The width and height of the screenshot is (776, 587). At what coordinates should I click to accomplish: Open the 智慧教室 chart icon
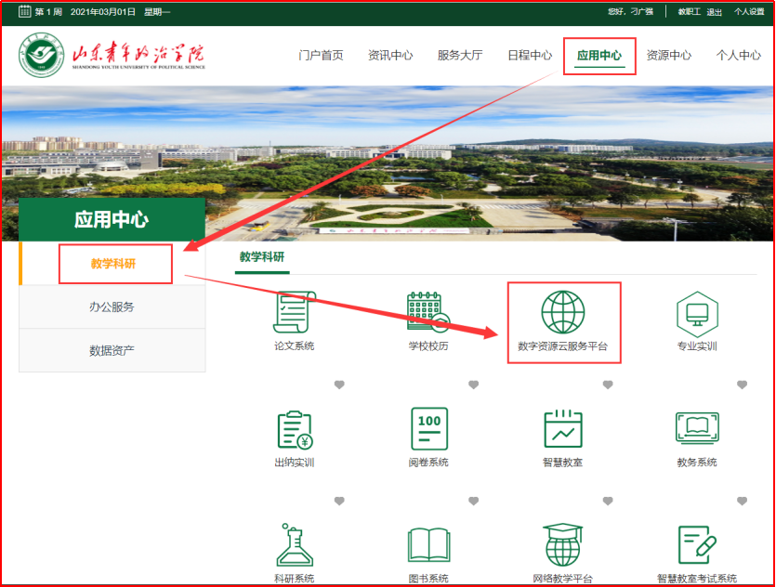coord(562,429)
